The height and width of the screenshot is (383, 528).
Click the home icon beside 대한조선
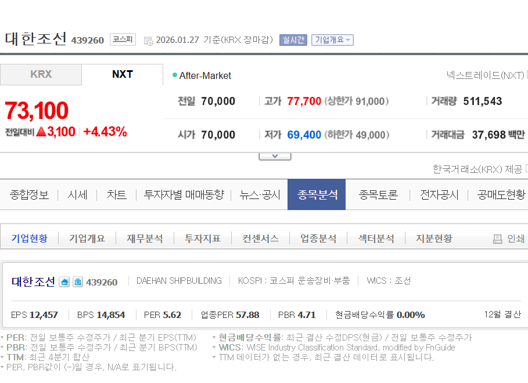click(64, 282)
